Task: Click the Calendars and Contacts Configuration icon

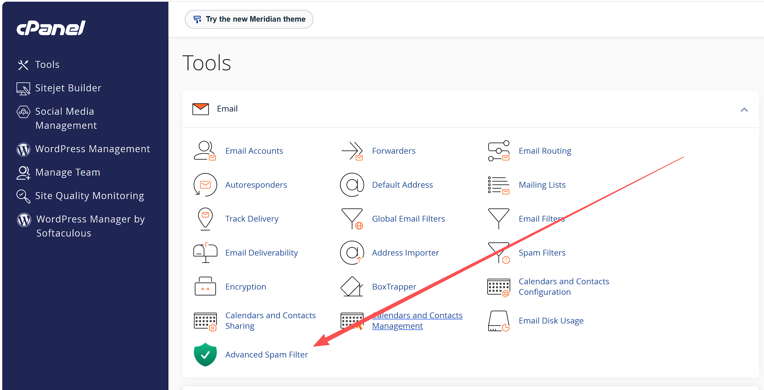Action: pyautogui.click(x=498, y=288)
